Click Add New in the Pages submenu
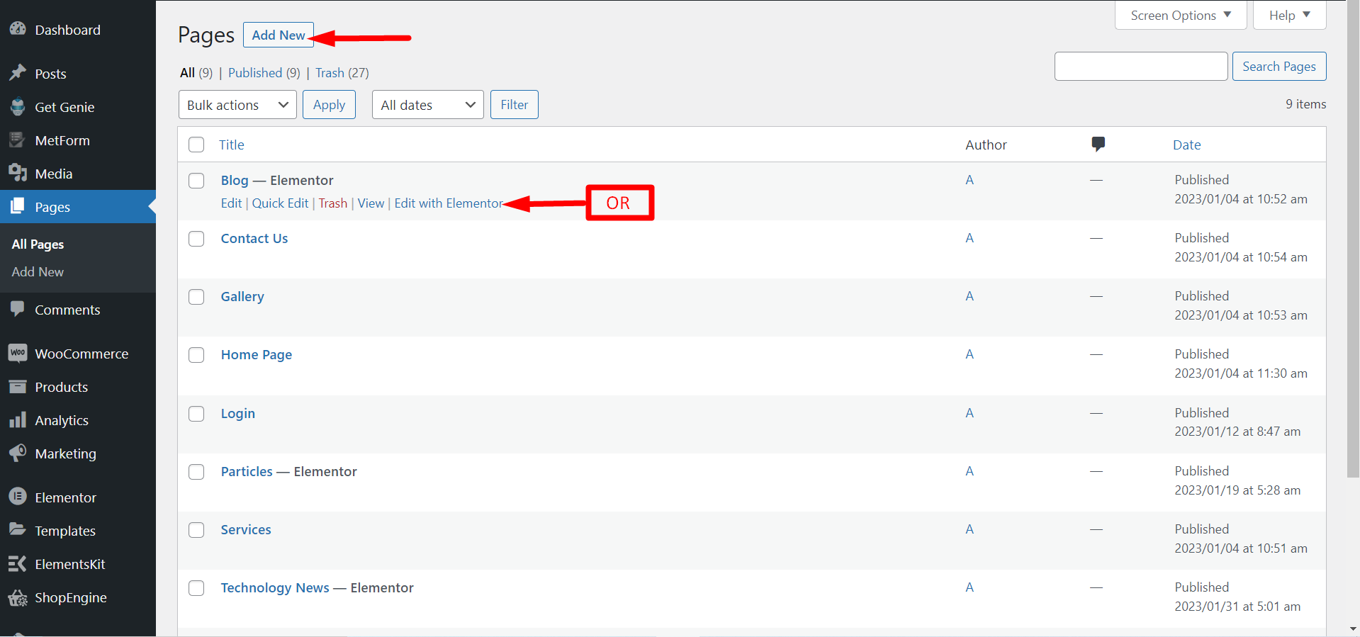 (38, 272)
